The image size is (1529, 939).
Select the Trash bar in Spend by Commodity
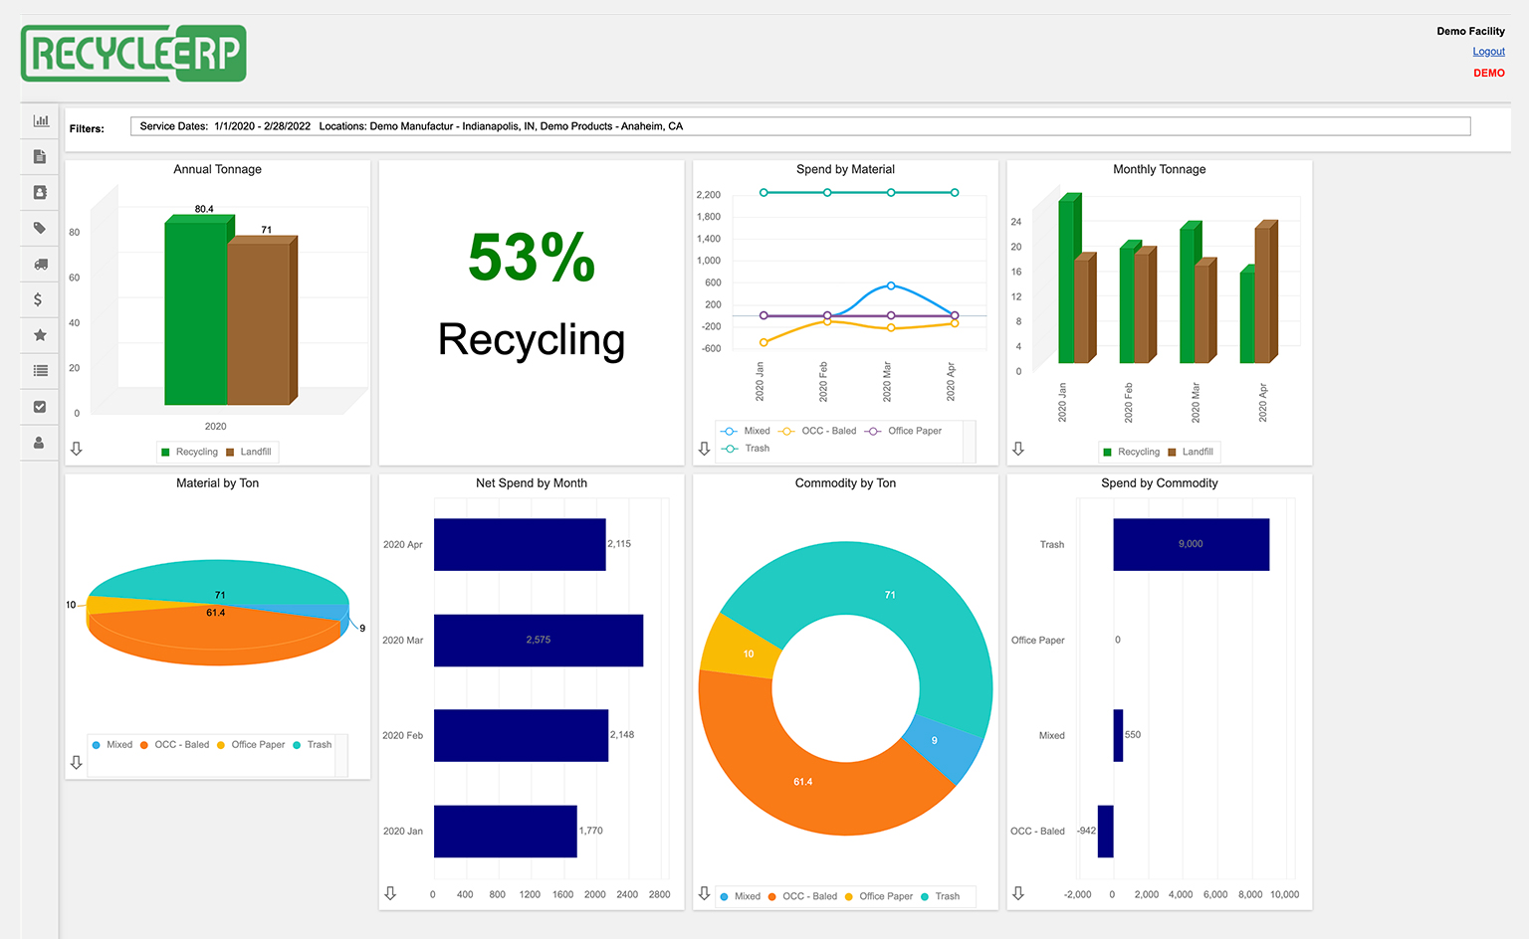[1192, 545]
